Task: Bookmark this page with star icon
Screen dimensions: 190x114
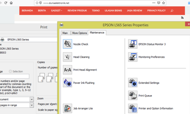Action: tap(163, 3)
